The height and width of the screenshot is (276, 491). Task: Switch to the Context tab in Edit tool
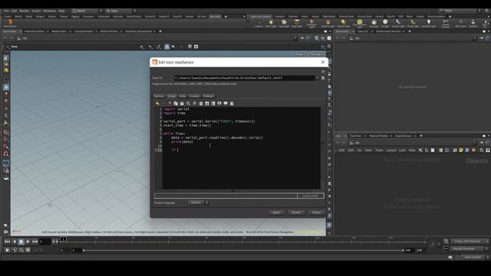pyautogui.click(x=194, y=96)
